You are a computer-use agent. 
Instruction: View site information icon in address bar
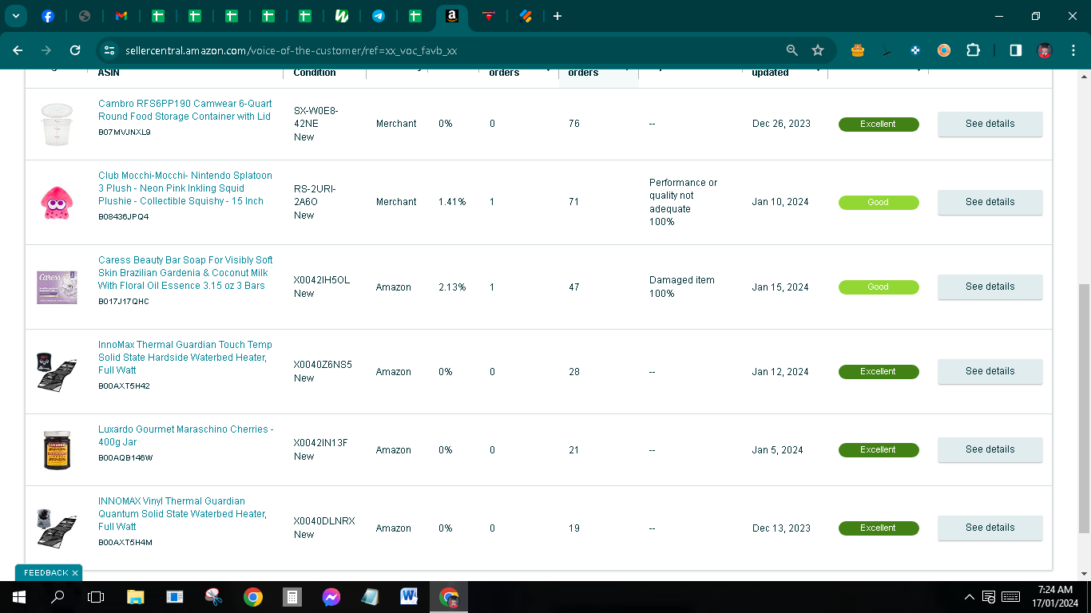[x=109, y=50]
